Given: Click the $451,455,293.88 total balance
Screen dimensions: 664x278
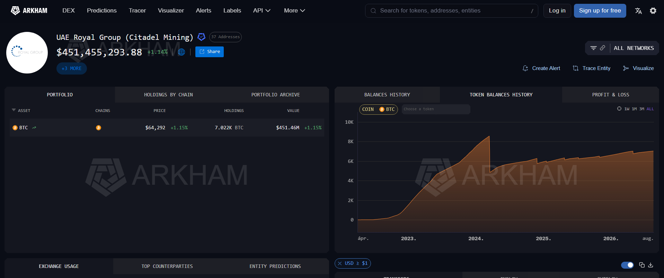Looking at the screenshot, I should point(99,52).
